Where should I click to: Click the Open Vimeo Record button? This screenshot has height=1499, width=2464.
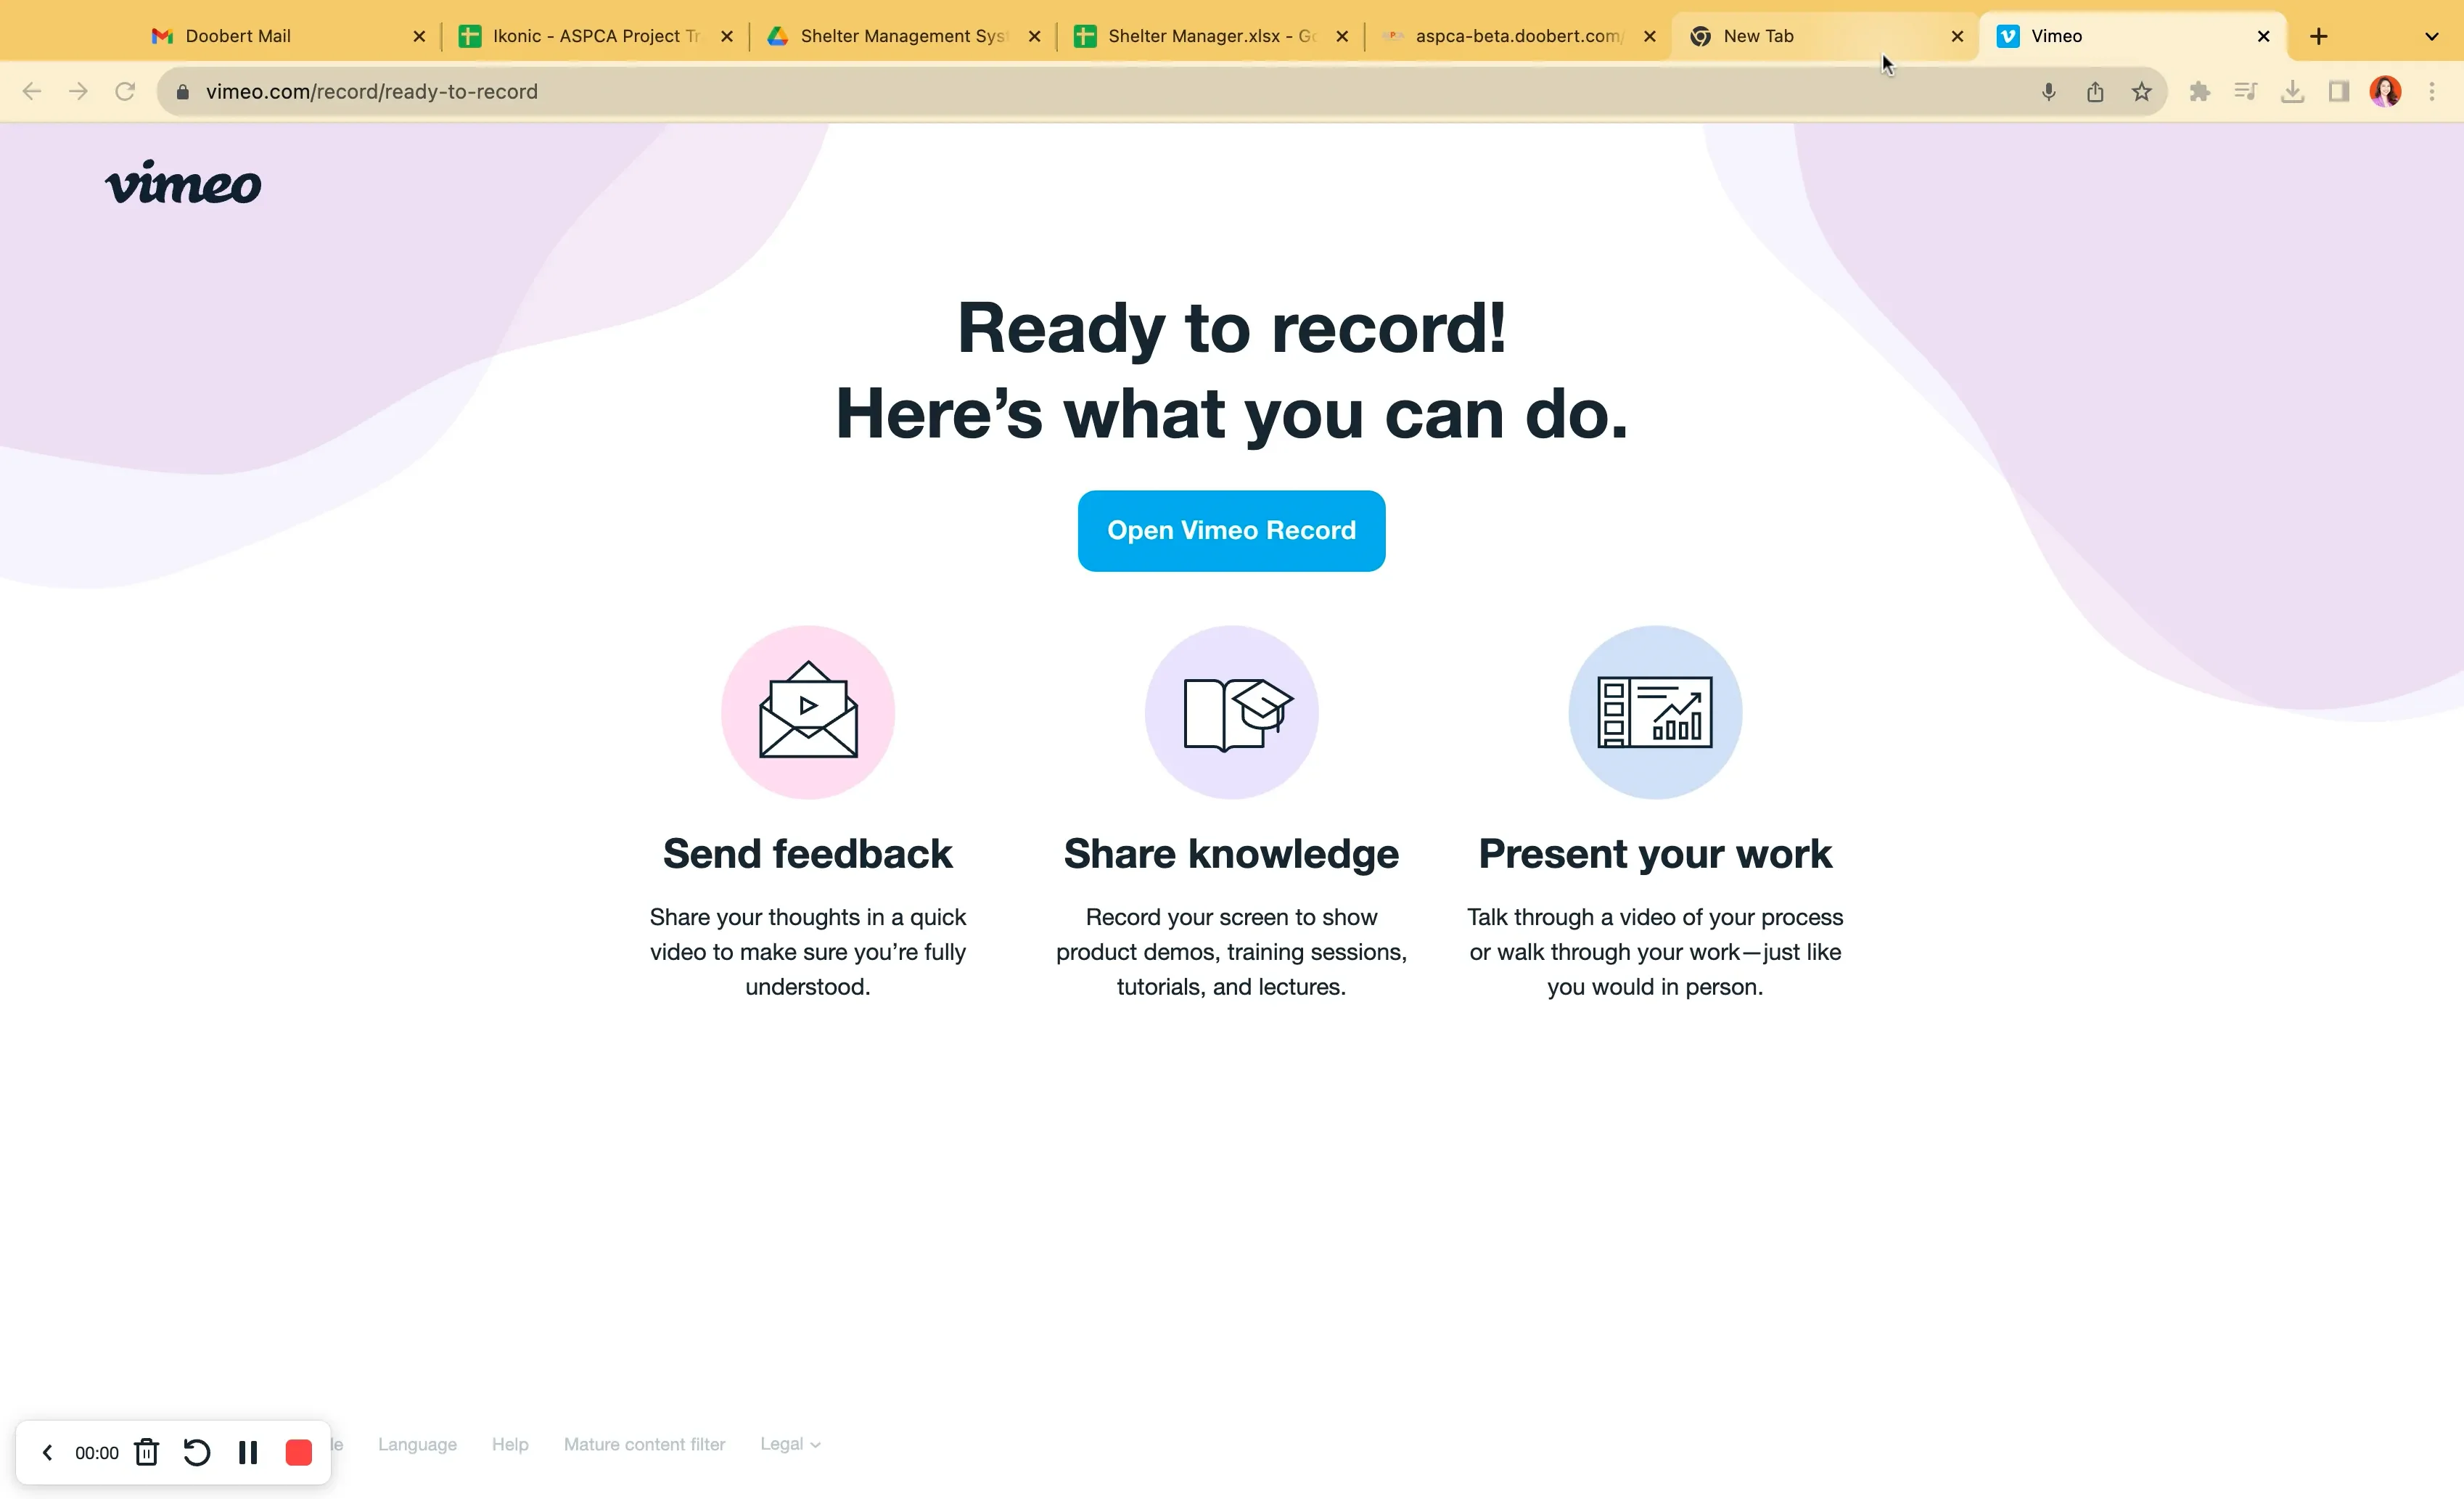point(1231,530)
